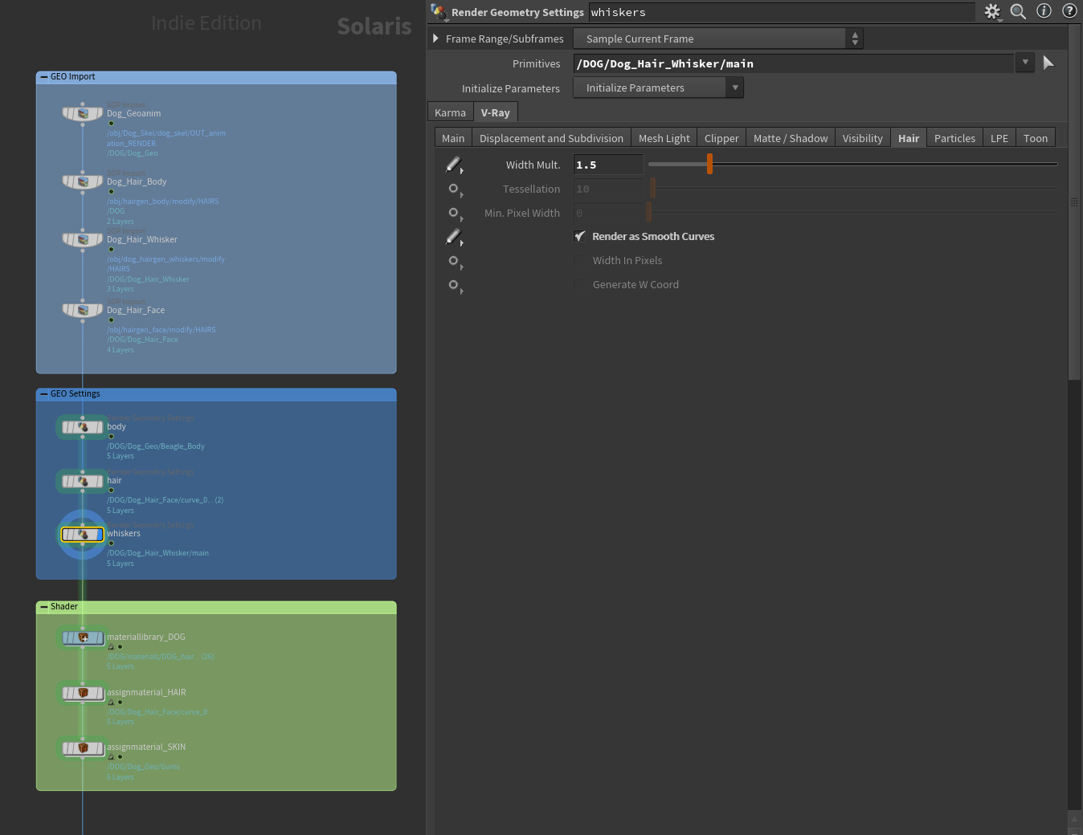Toggle the Width In Pixels checkbox
Image resolution: width=1083 pixels, height=835 pixels.
[579, 260]
